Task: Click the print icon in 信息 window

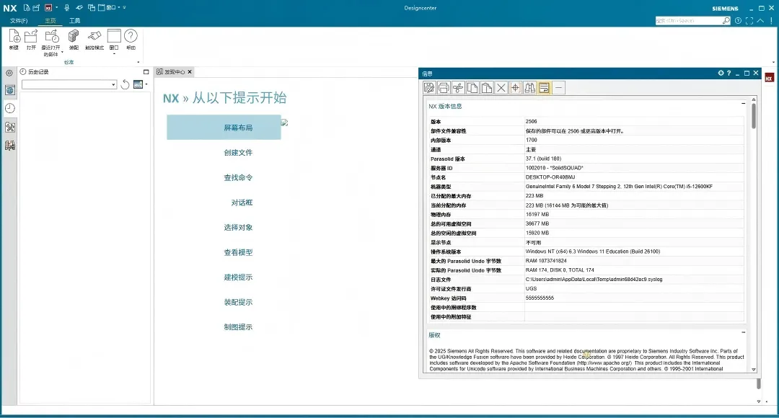Action: pos(444,88)
